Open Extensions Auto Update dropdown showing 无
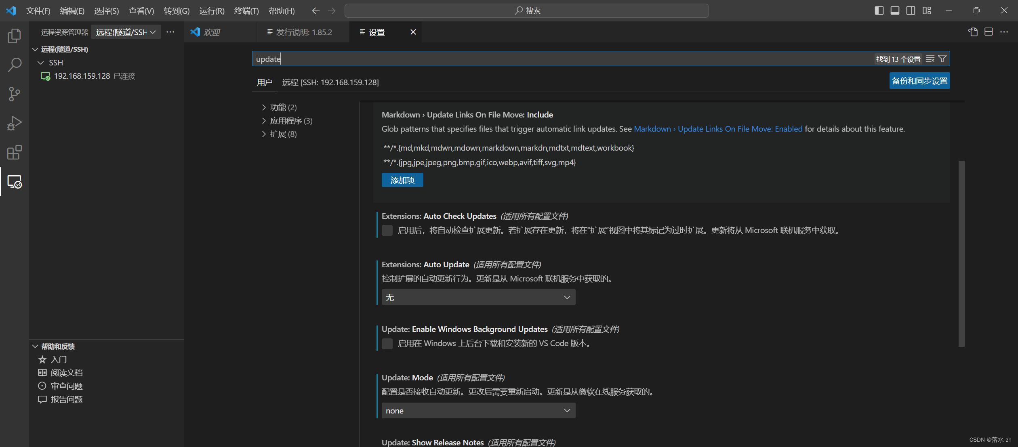The width and height of the screenshot is (1018, 447). [x=478, y=297]
